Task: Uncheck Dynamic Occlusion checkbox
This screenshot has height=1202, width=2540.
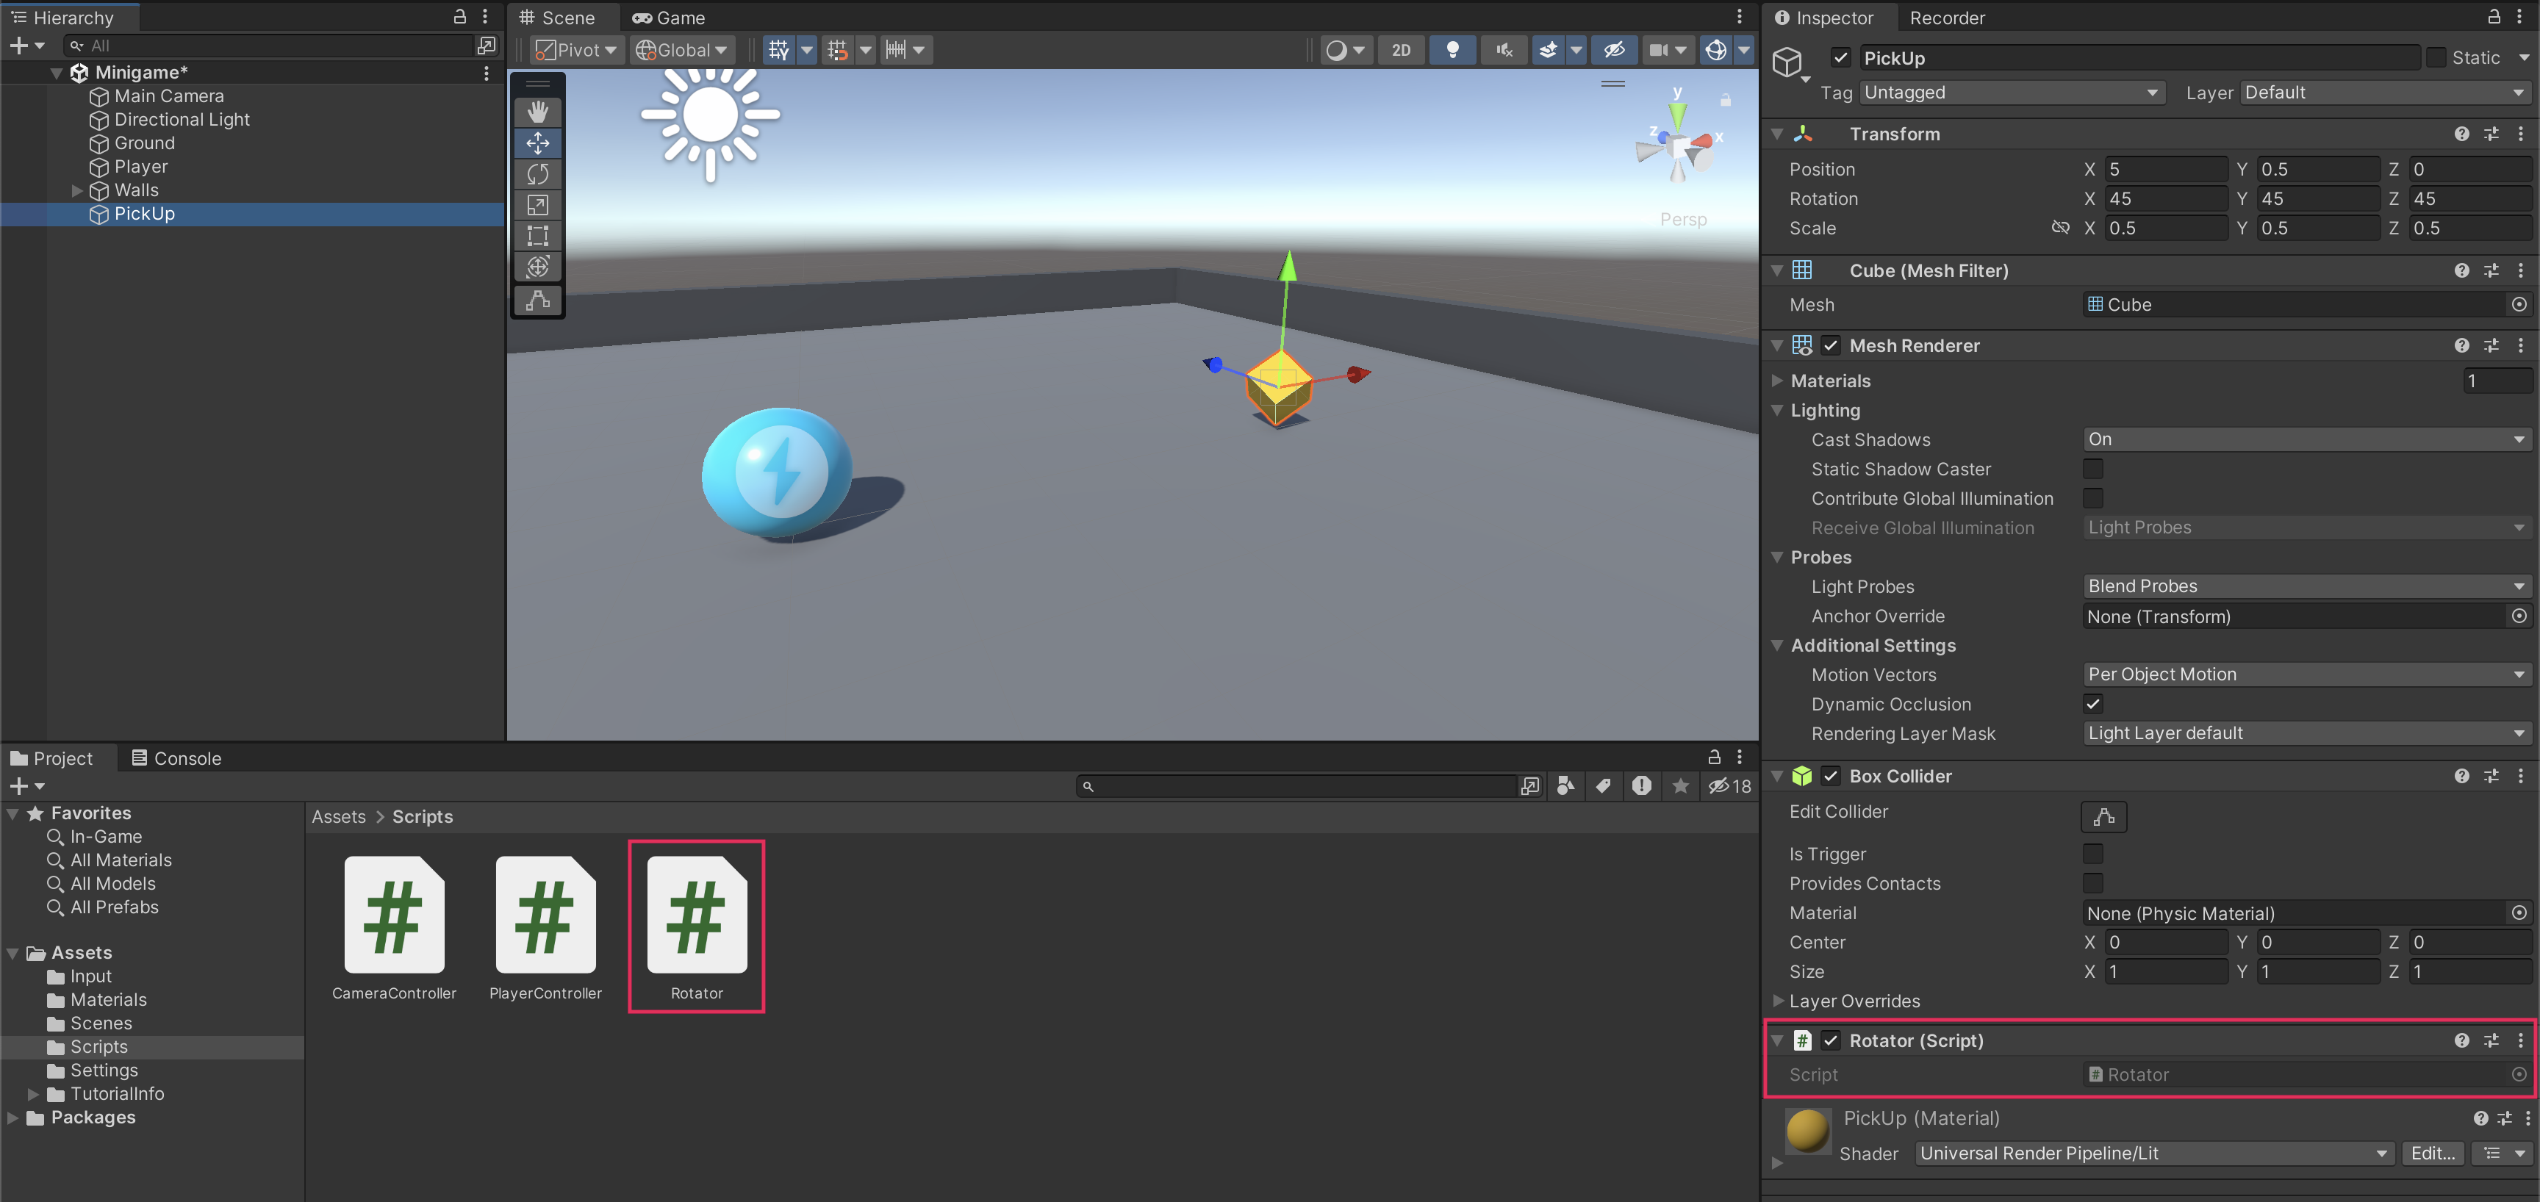Action: 2092,704
